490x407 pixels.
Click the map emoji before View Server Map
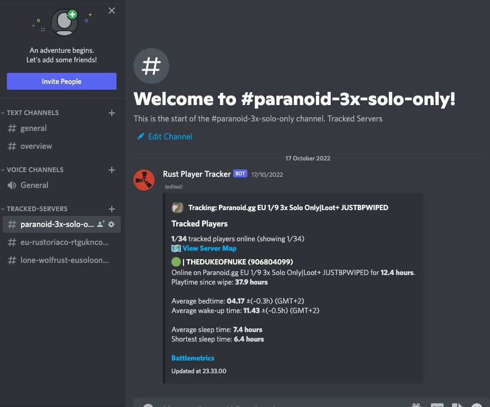click(x=176, y=249)
